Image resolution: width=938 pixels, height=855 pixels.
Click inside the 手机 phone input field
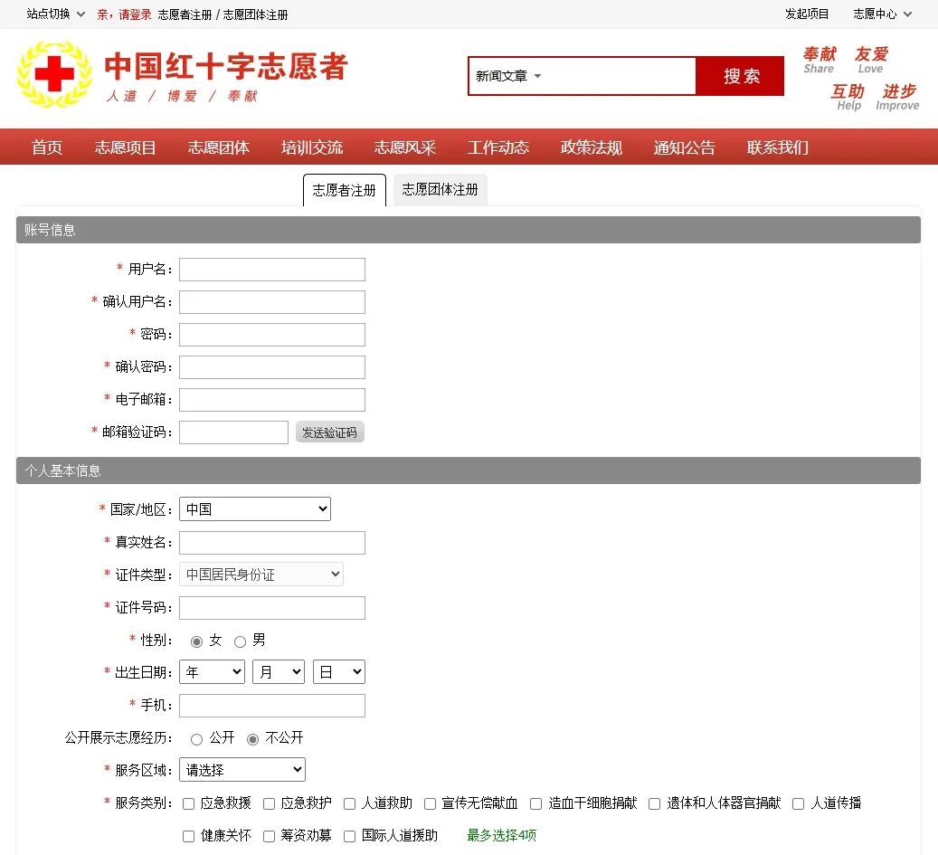(271, 705)
